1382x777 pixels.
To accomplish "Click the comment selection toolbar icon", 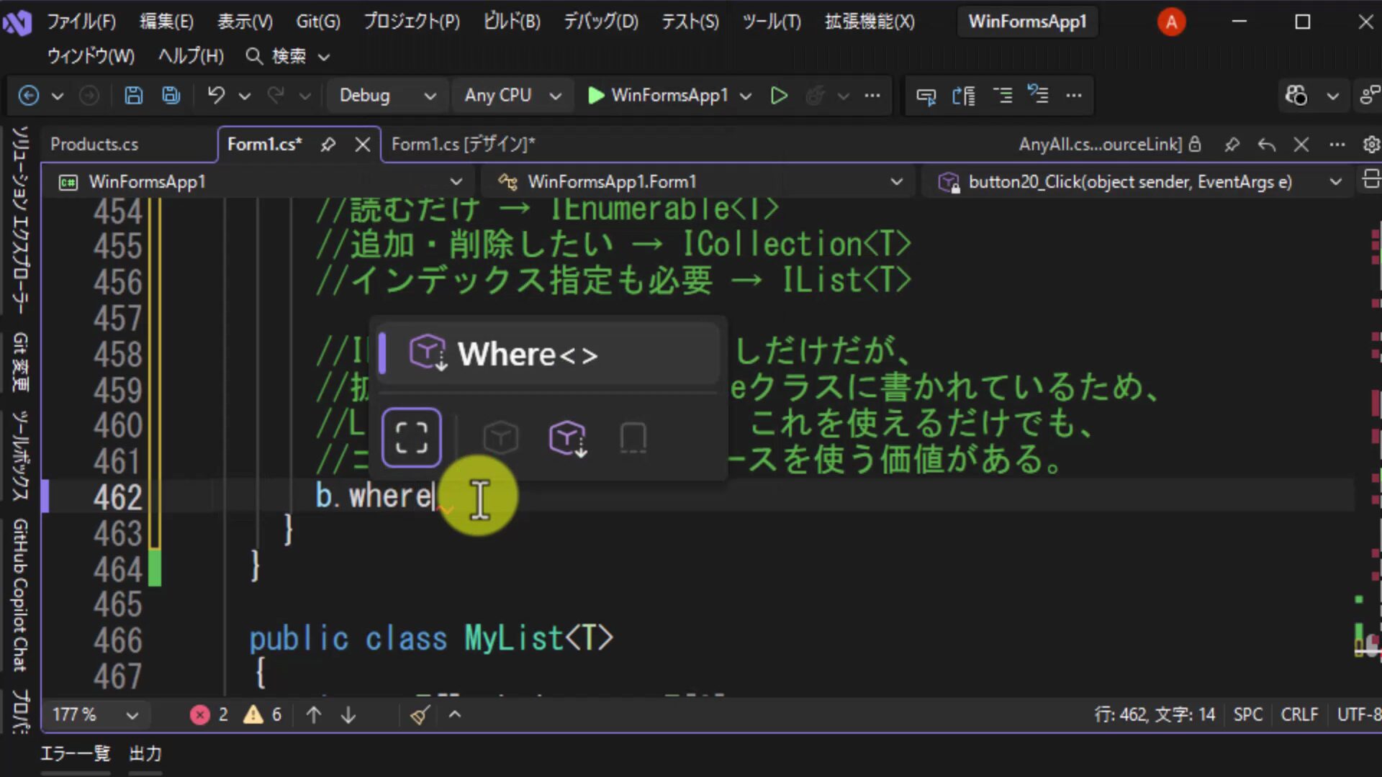I will point(926,96).
